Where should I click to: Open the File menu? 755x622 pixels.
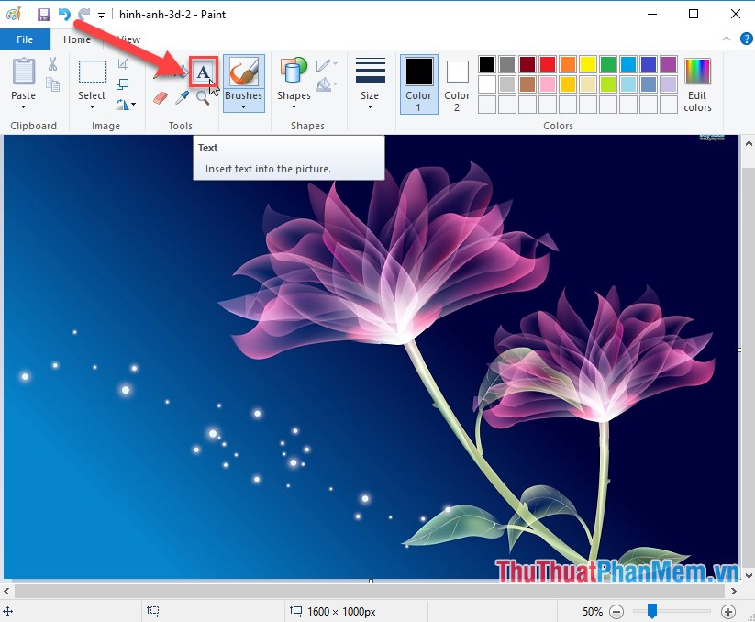tap(25, 39)
